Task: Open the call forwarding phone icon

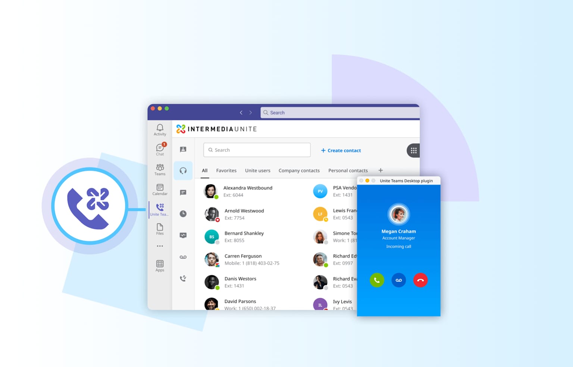Action: (183, 278)
